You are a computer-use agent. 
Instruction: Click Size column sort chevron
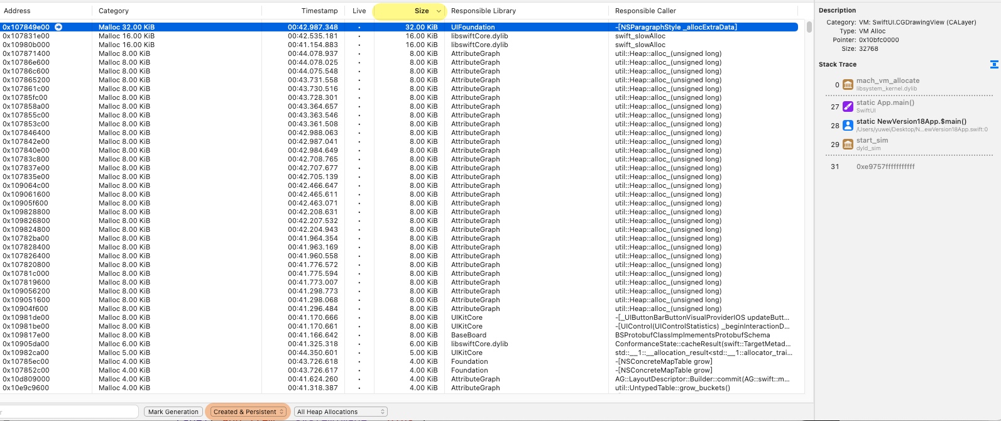tap(439, 11)
